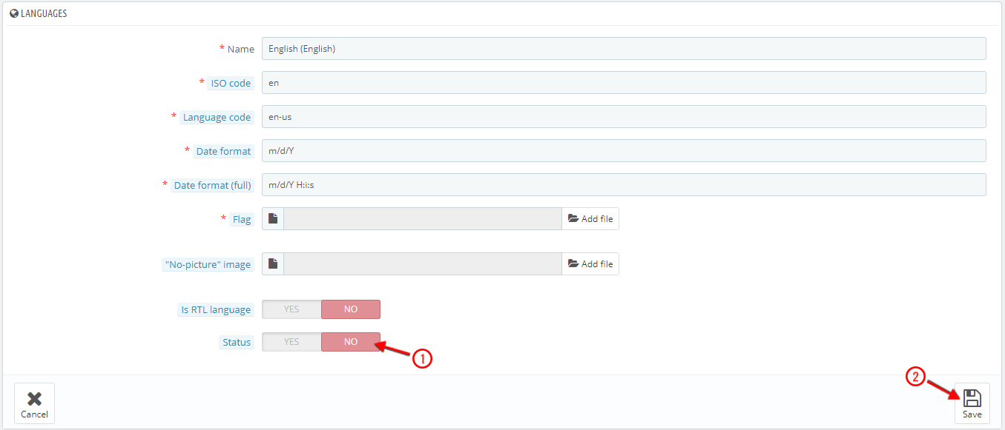Screen dimensions: 1005x430
Task: Click Add file for the Flag
Action: click(590, 219)
